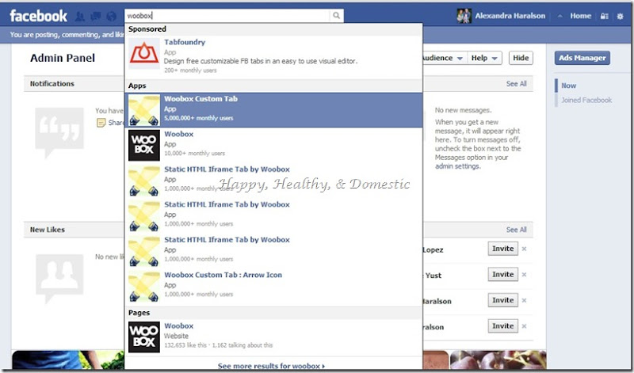Open the privacy shortcuts lock icon
Viewport: 634px width, 373px height.
click(605, 16)
